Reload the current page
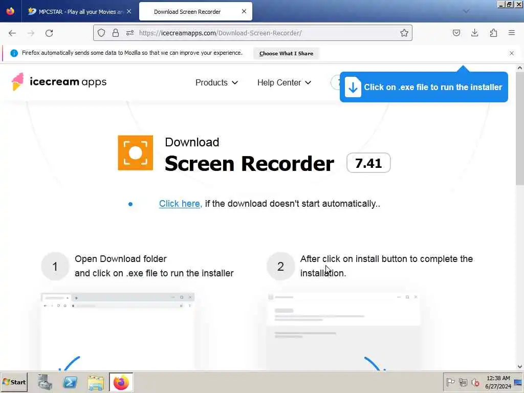 (x=49, y=33)
